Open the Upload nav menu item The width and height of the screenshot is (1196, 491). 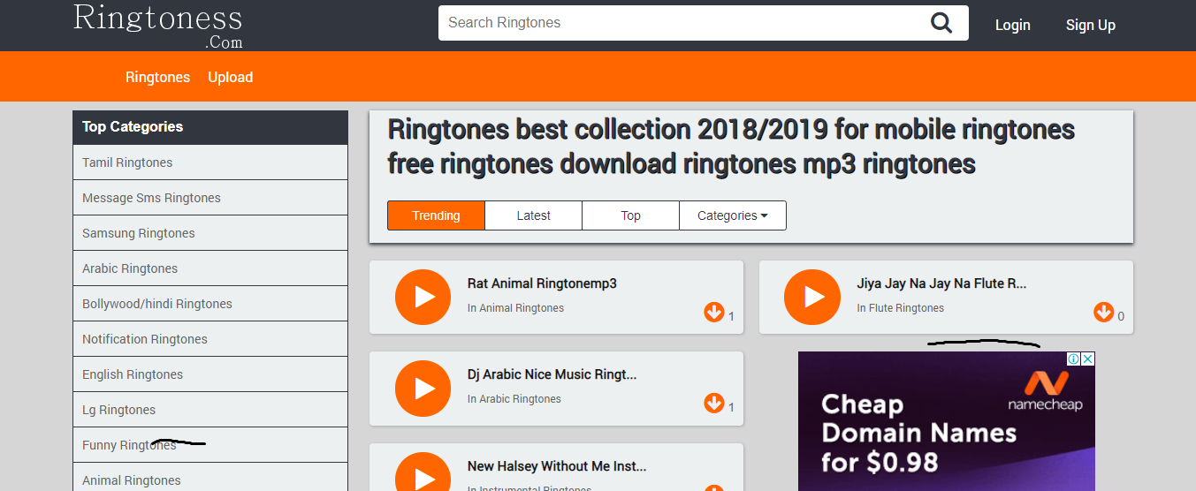231,77
